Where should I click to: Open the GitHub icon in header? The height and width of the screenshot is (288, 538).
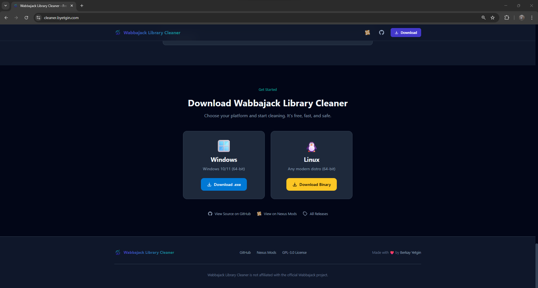click(x=381, y=33)
